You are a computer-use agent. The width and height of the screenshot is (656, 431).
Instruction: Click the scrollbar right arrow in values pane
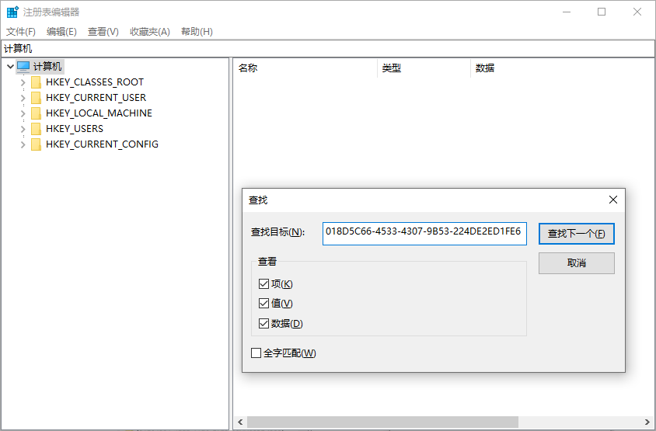(x=647, y=422)
